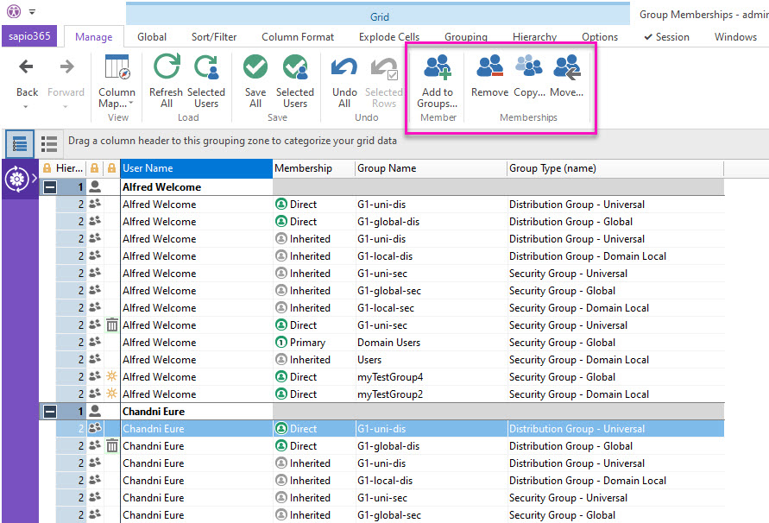Click Save All checkmark icon
This screenshot has height=523, width=769.
(255, 66)
